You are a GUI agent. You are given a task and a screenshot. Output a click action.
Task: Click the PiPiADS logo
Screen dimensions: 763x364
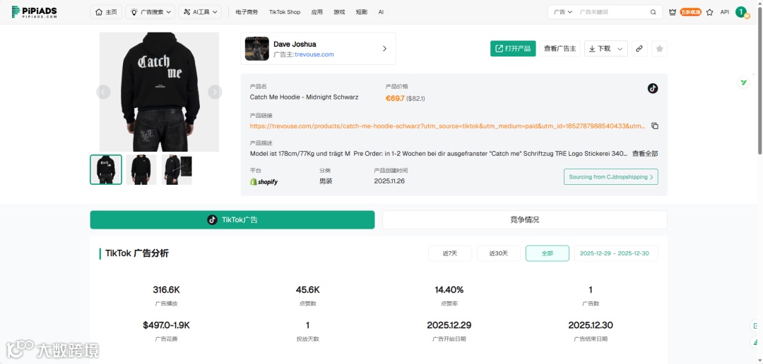click(34, 12)
